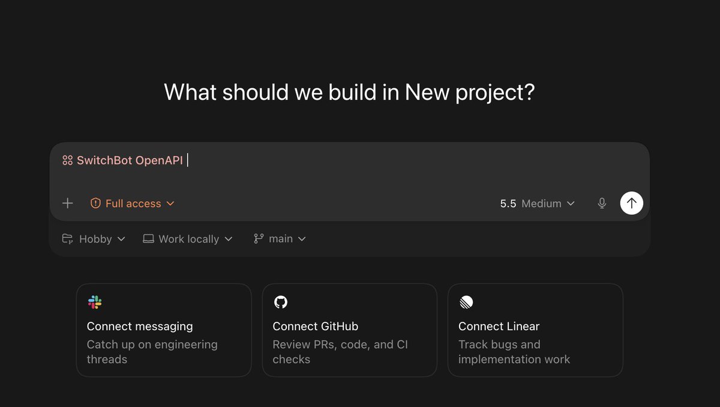The width and height of the screenshot is (720, 407).
Task: Click the folder icon next to Hobby
Action: pos(68,239)
